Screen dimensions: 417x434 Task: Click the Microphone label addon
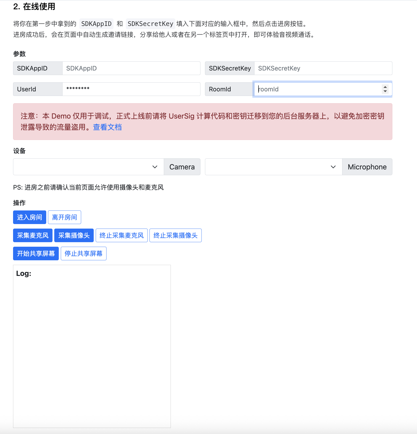pos(367,167)
